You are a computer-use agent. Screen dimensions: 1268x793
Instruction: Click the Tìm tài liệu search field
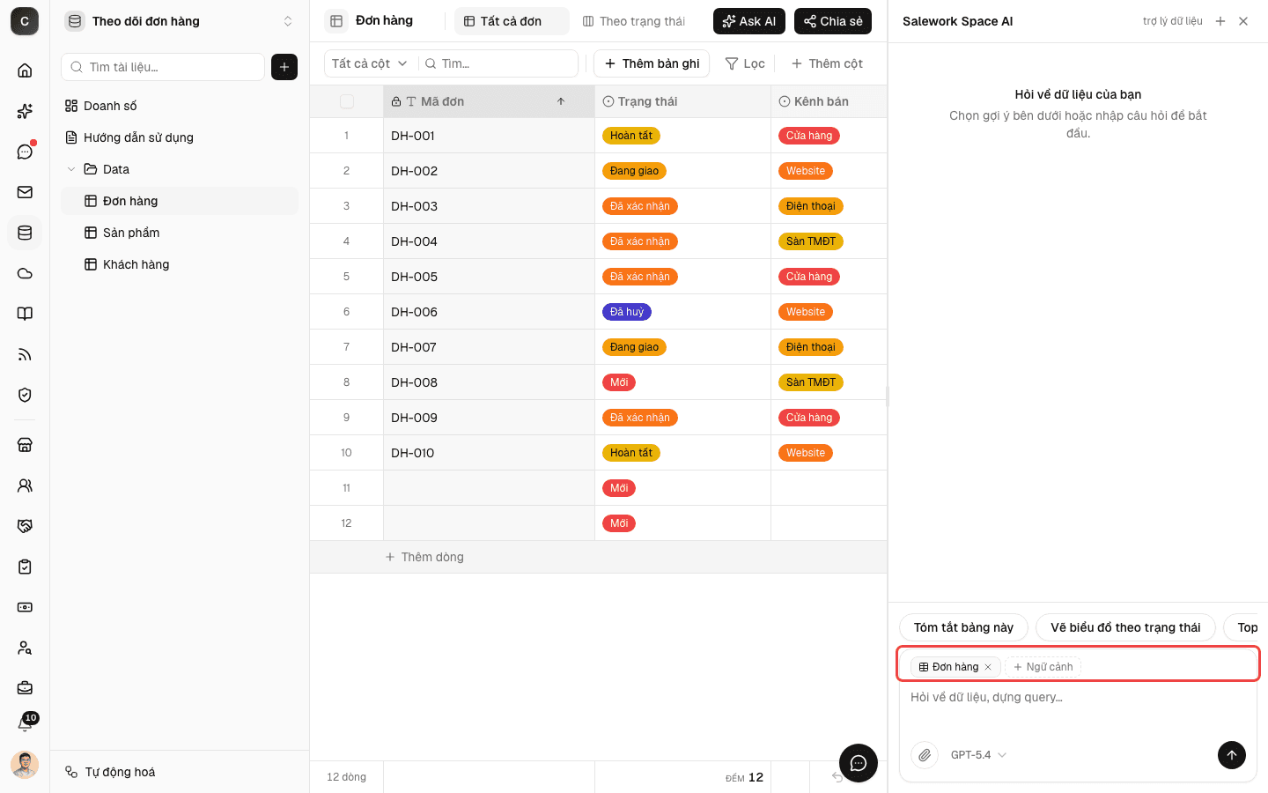tap(163, 67)
